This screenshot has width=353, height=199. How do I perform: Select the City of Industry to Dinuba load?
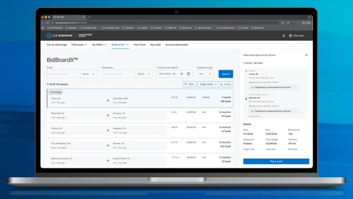[x=140, y=145]
